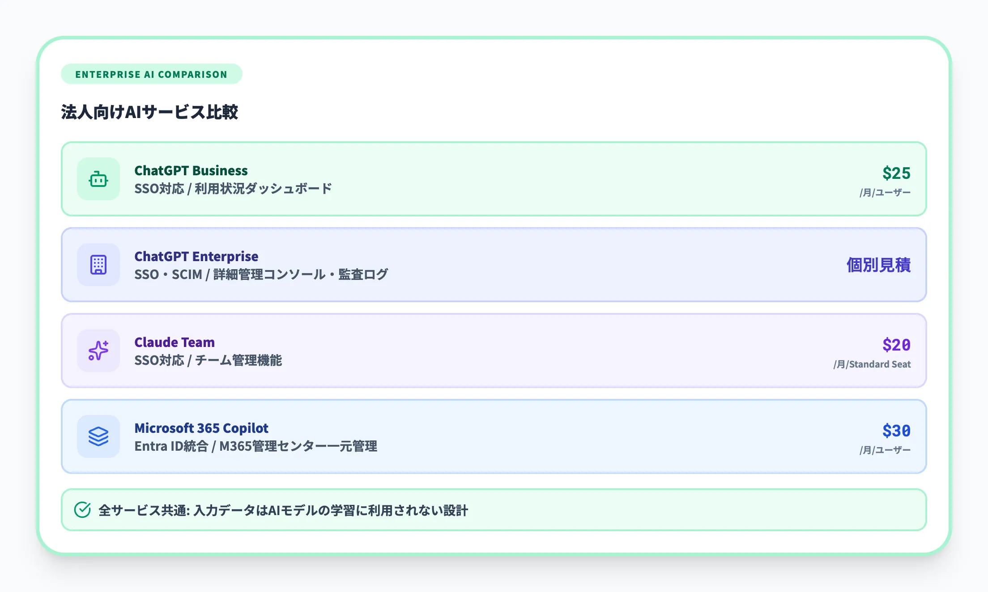988x592 pixels.
Task: Click Entra ID統合 / M365管理センター一元管理 text
Action: coord(256,446)
